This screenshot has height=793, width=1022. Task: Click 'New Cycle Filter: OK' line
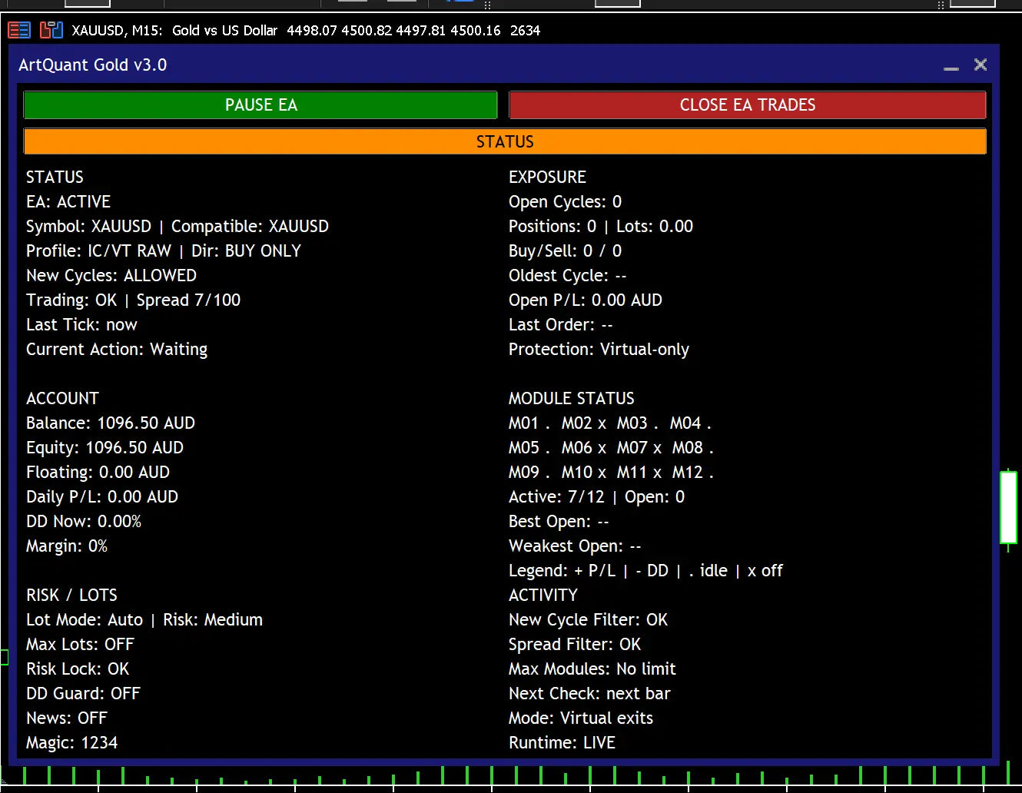pos(589,619)
